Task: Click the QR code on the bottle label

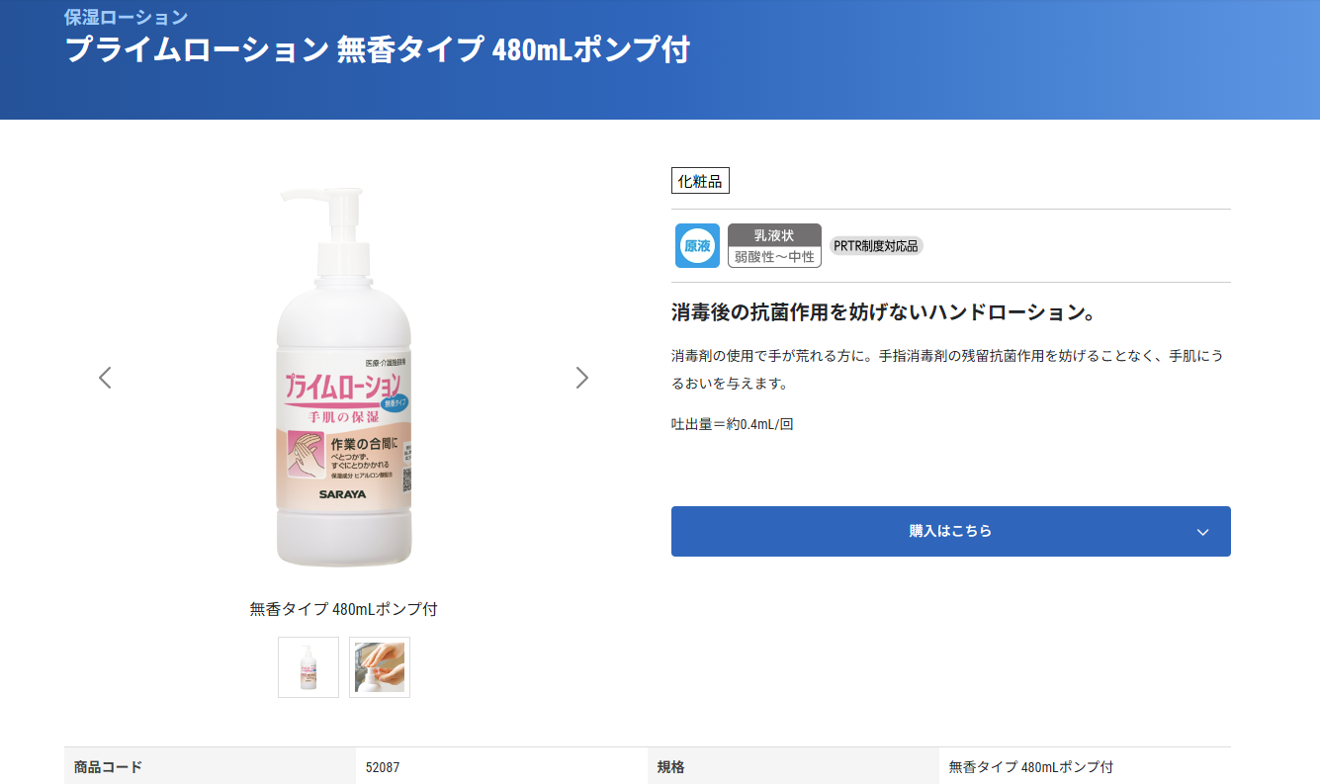Action: point(406,479)
